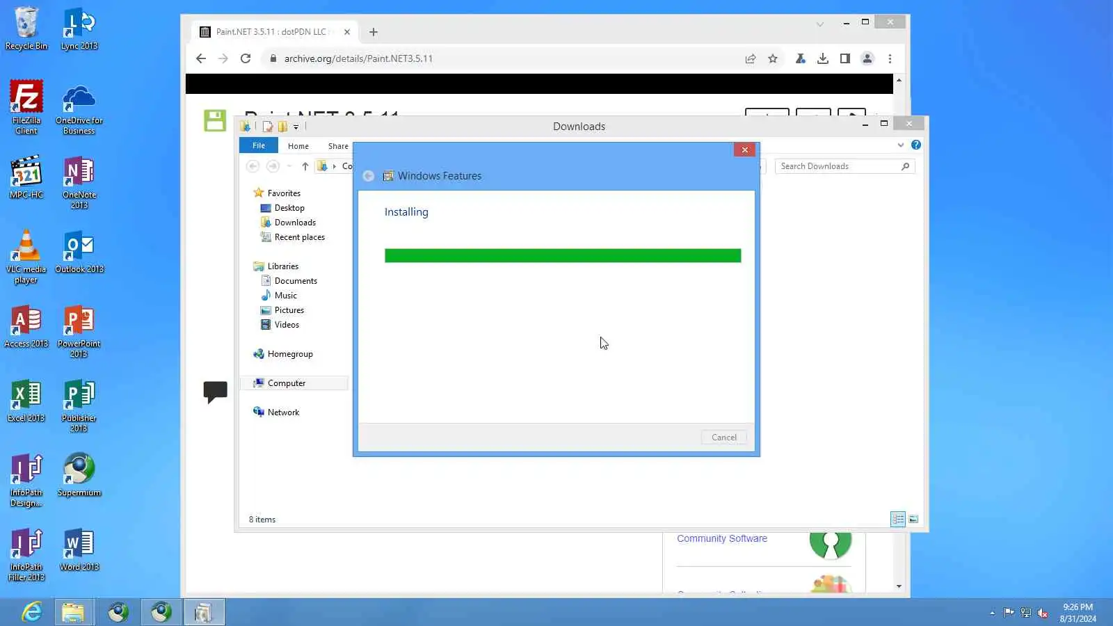
Task: Select the PowerPoint 2013 desktop shortcut
Action: click(79, 331)
